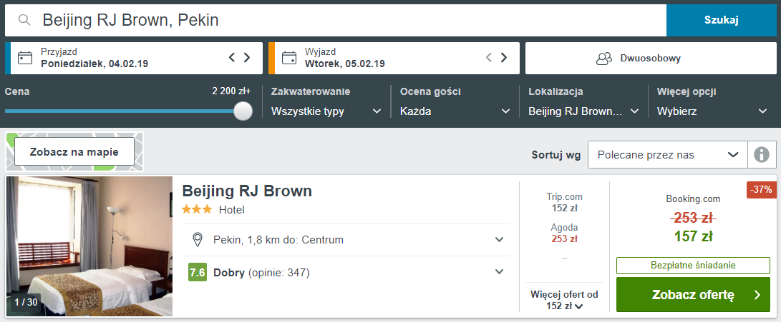
Task: Advance check-out date by one day
Action: [x=504, y=58]
